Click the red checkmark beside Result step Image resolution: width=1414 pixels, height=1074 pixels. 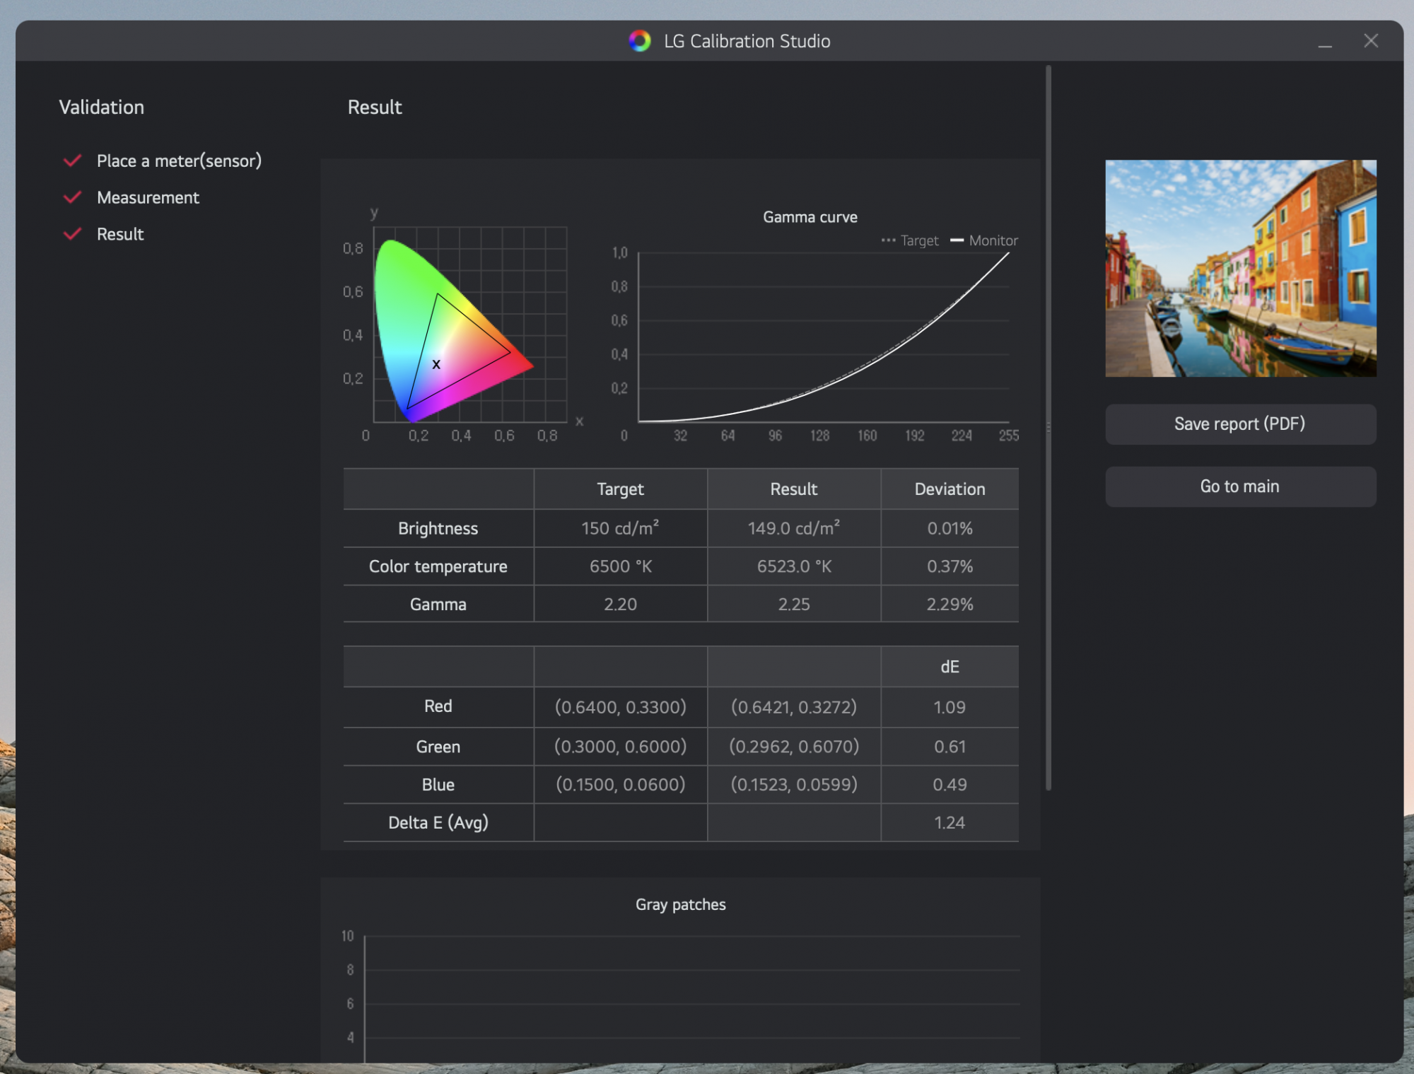click(x=72, y=234)
